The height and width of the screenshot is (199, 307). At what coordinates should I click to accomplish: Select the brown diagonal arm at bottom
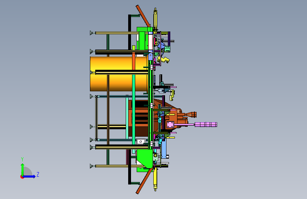pyautogui.click(x=144, y=181)
